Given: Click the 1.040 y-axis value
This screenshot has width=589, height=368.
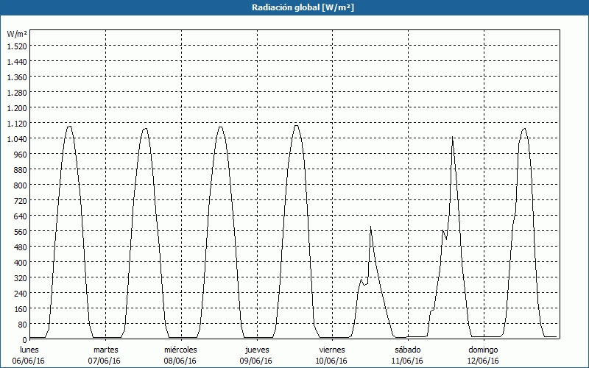Looking at the screenshot, I should pyautogui.click(x=17, y=139).
